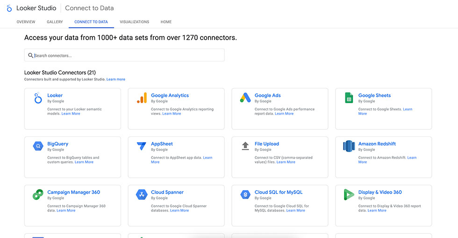This screenshot has width=458, height=238.
Task: Click the Google Sheets green icon
Action: tap(349, 98)
